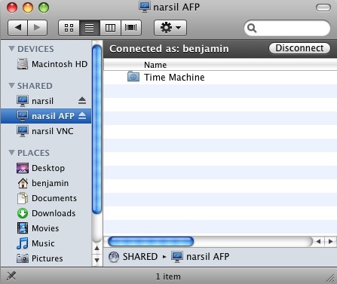Select the Time Machine folder
The width and height of the screenshot is (337, 284).
[220, 77]
